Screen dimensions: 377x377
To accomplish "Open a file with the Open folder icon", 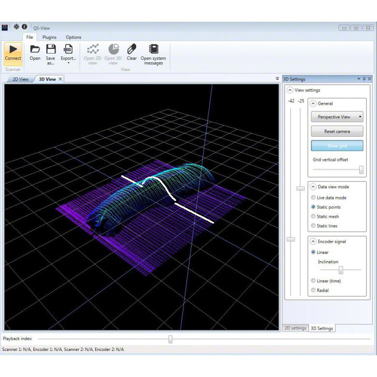I will [x=35, y=49].
